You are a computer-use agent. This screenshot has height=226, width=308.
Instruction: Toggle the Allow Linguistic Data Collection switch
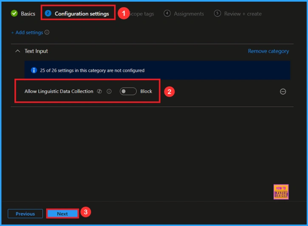128,91
